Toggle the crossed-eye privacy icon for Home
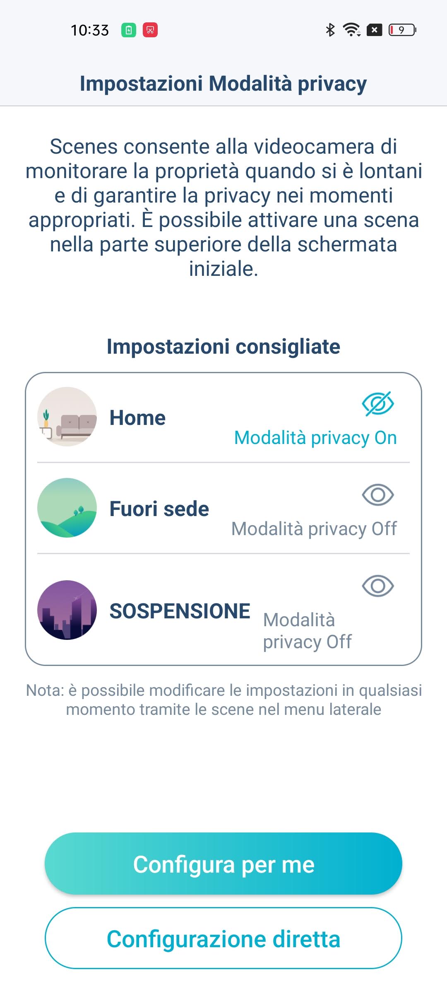This screenshot has height=994, width=447. click(377, 403)
